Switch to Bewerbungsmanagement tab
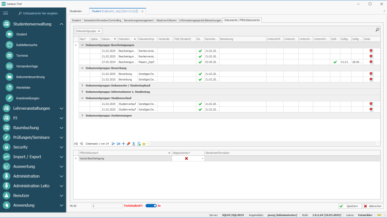Screen dimensions: 387x218 pyautogui.click(x=139, y=20)
